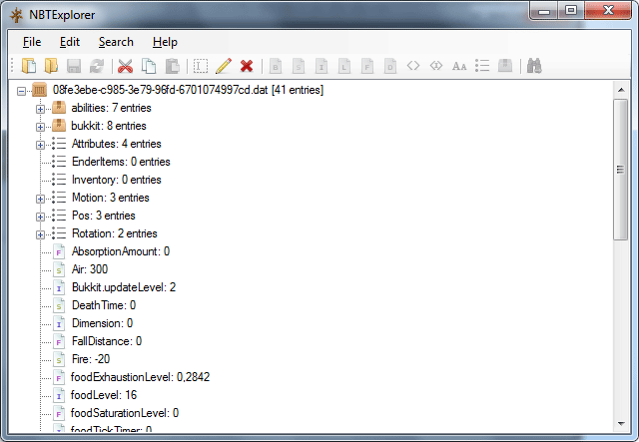The image size is (639, 442).
Task: Add a Compound tag from toolbar
Action: pyautogui.click(x=505, y=66)
